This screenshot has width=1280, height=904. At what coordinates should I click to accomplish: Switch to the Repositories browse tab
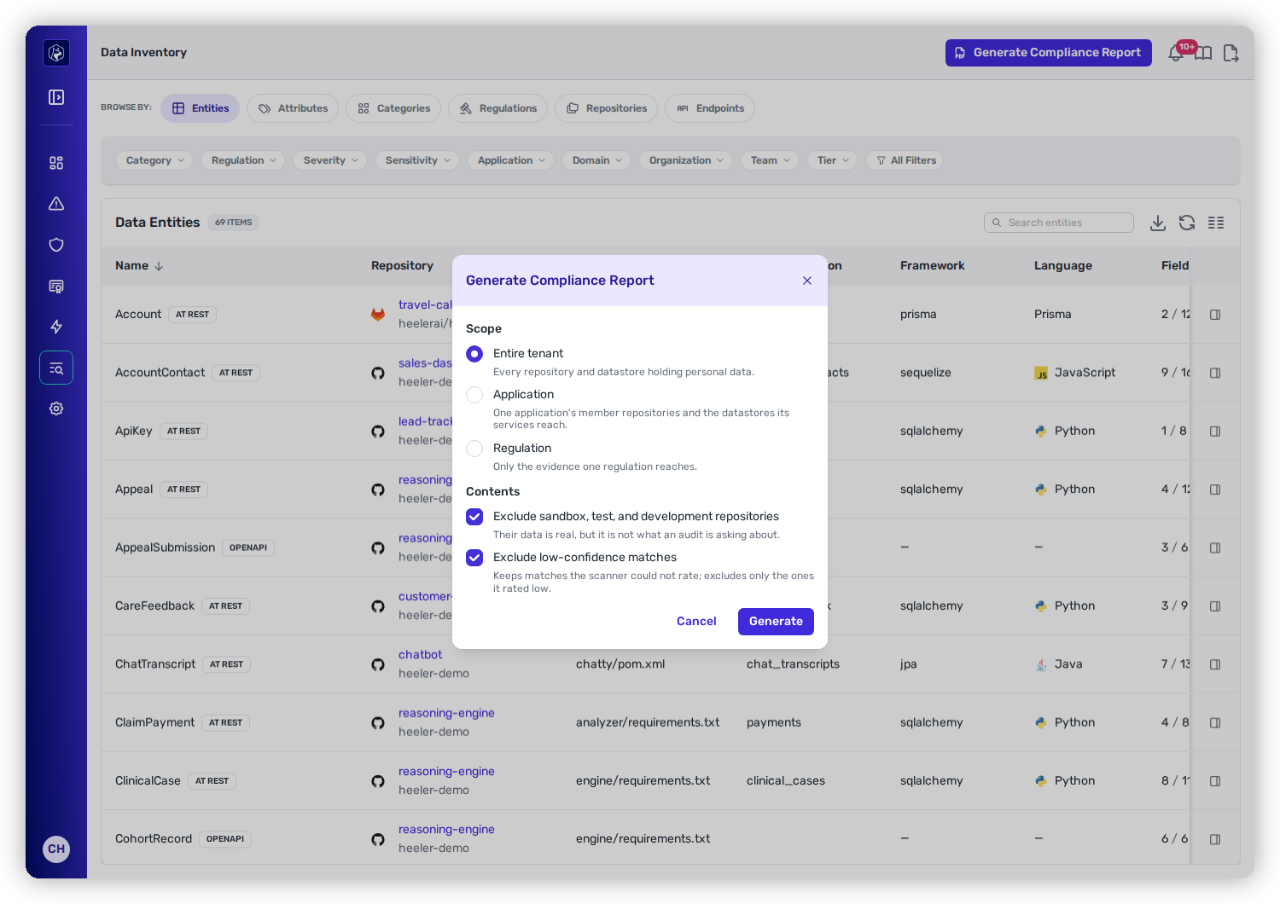[x=606, y=108]
